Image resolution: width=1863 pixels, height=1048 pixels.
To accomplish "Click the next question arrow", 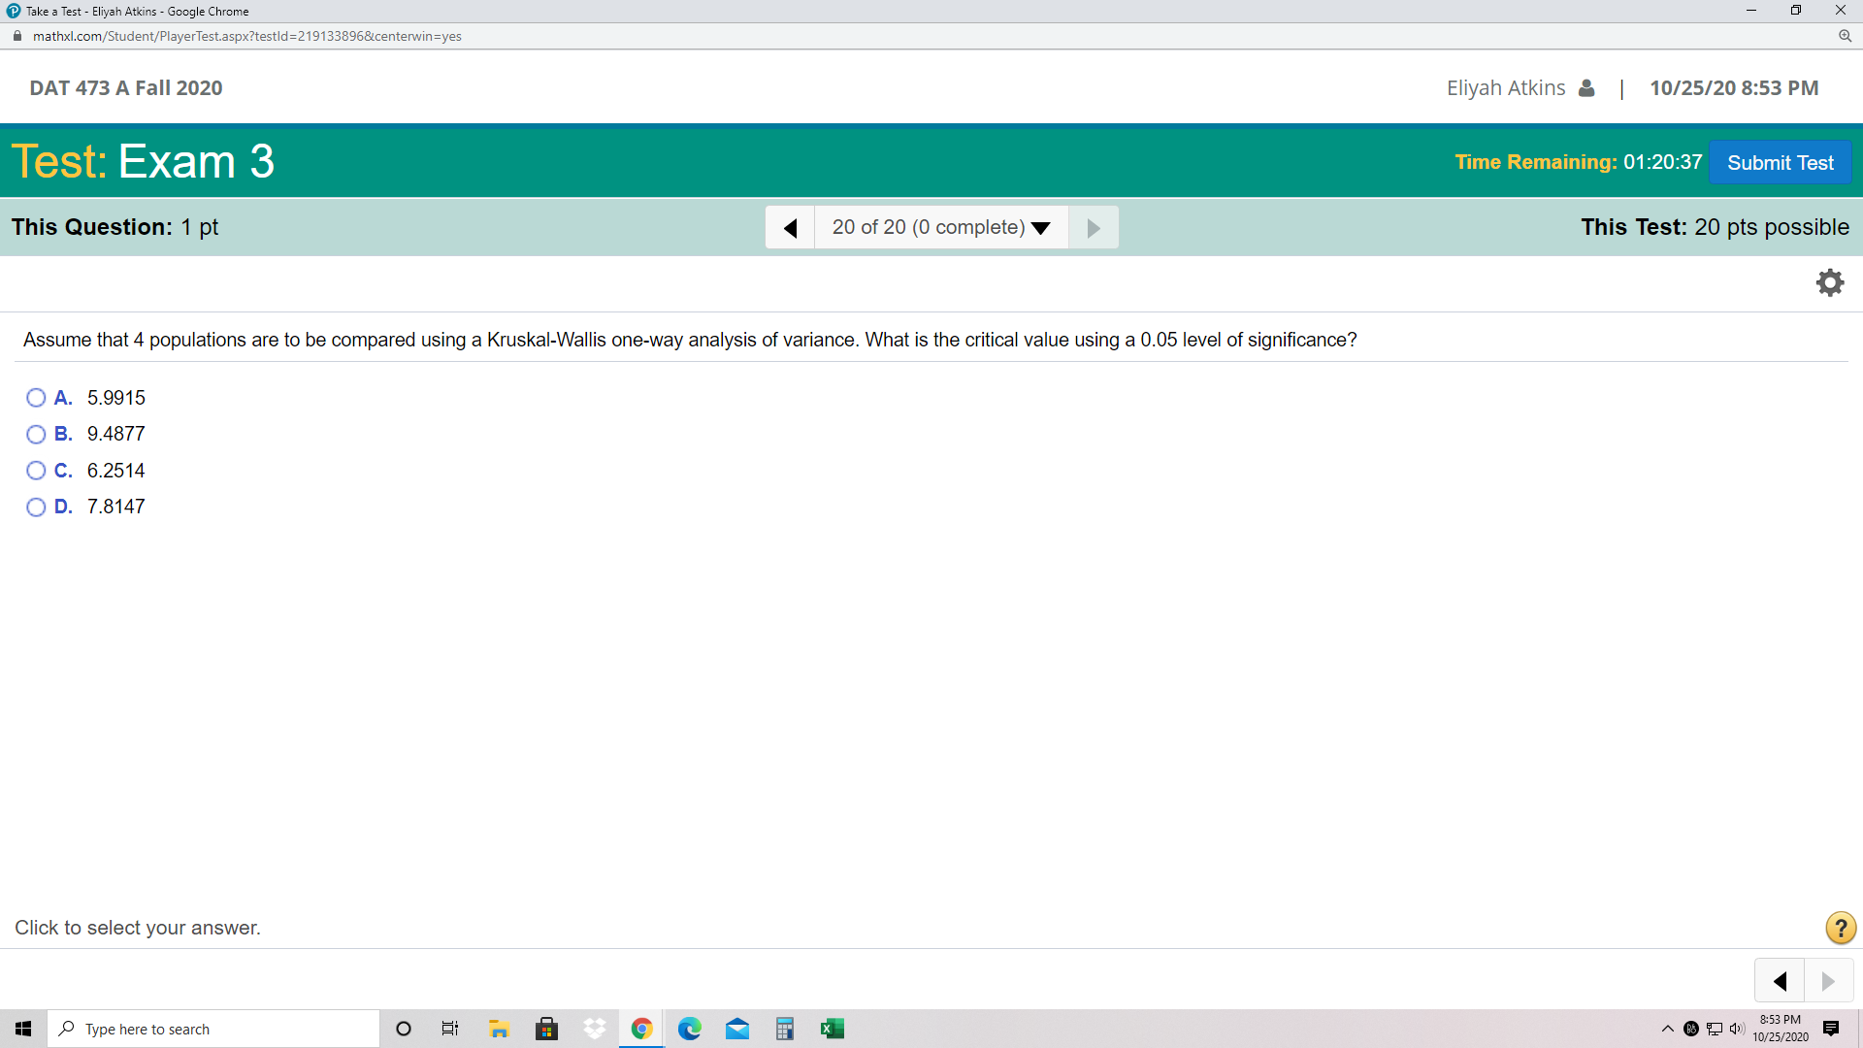I will point(1093,226).
